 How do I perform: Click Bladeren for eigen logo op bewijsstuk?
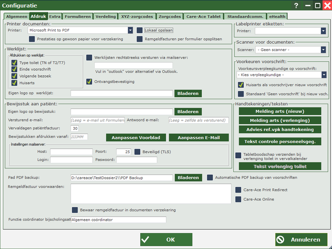(188, 111)
